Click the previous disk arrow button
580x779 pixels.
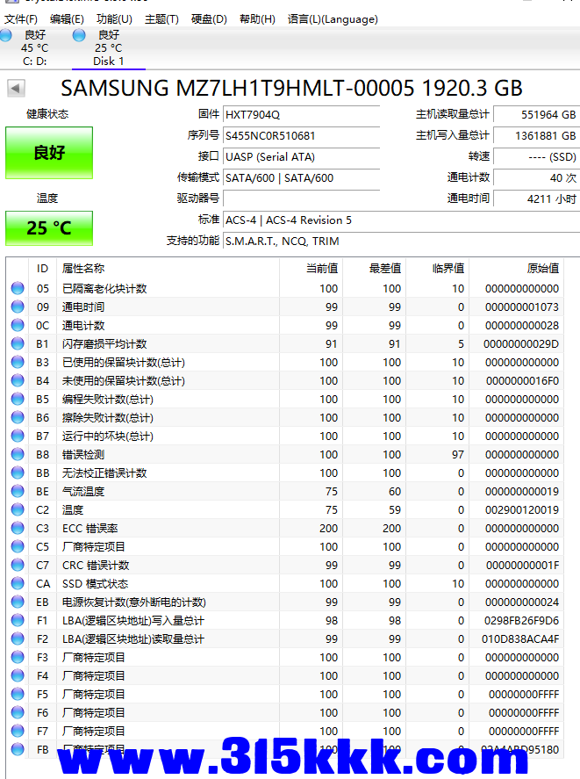16,89
